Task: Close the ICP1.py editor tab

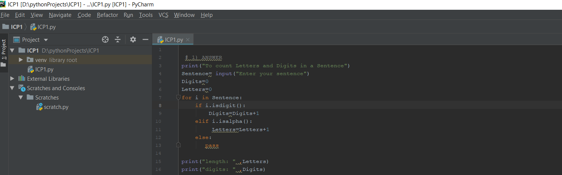Action: tap(188, 39)
